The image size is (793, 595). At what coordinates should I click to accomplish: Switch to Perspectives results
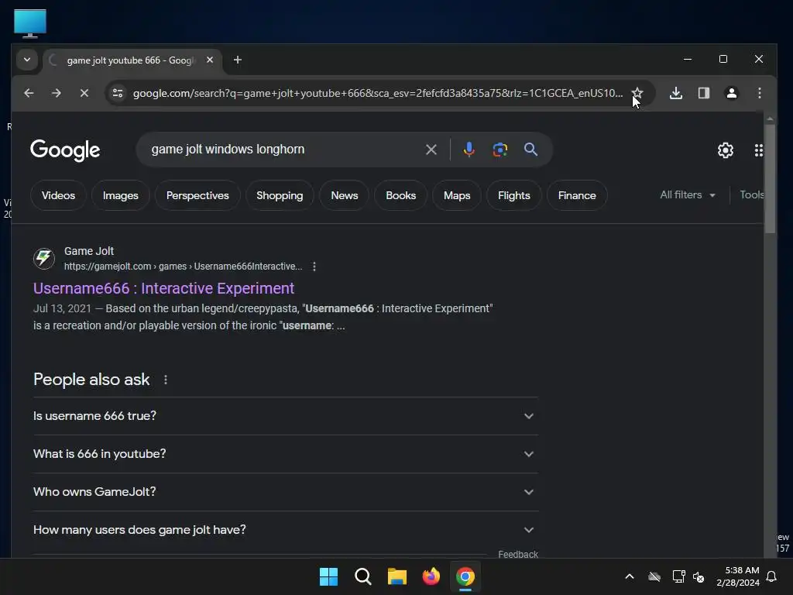[197, 195]
